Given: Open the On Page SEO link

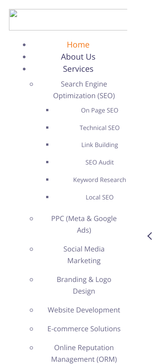Looking at the screenshot, I should (99, 110).
